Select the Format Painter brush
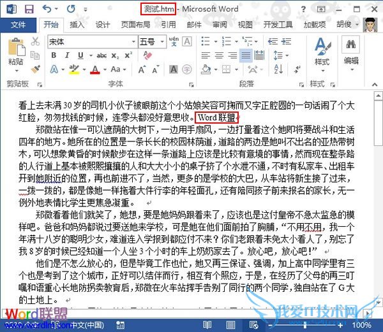The height and width of the screenshot is (332, 383). coord(36,69)
